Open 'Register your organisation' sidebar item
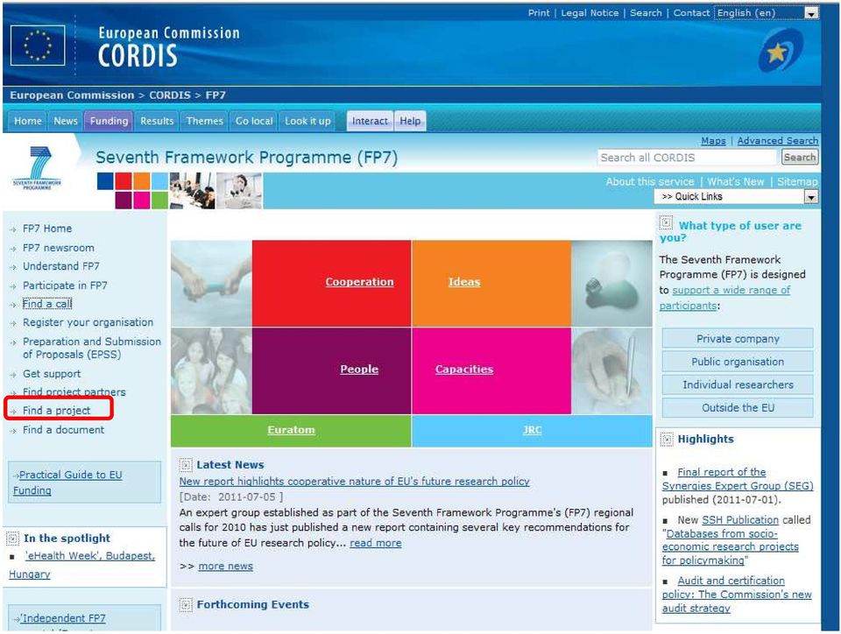Viewport: 841px width, 634px height. tap(88, 322)
